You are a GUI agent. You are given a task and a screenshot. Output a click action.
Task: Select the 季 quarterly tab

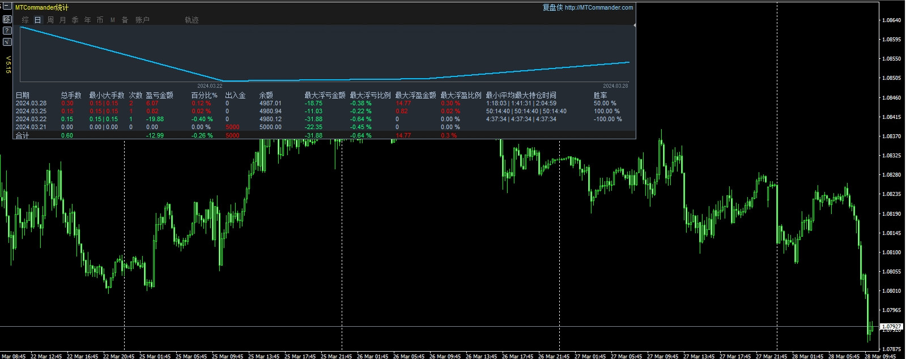(75, 20)
